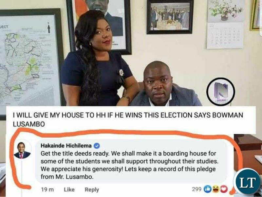Click the blue verified badge
Image resolution: width=262 pixels, height=197 pixels.
(x=97, y=146)
